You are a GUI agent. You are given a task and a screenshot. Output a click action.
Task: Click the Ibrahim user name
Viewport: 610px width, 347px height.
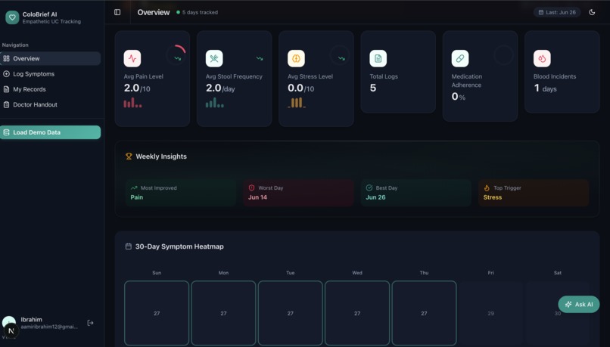(32, 320)
